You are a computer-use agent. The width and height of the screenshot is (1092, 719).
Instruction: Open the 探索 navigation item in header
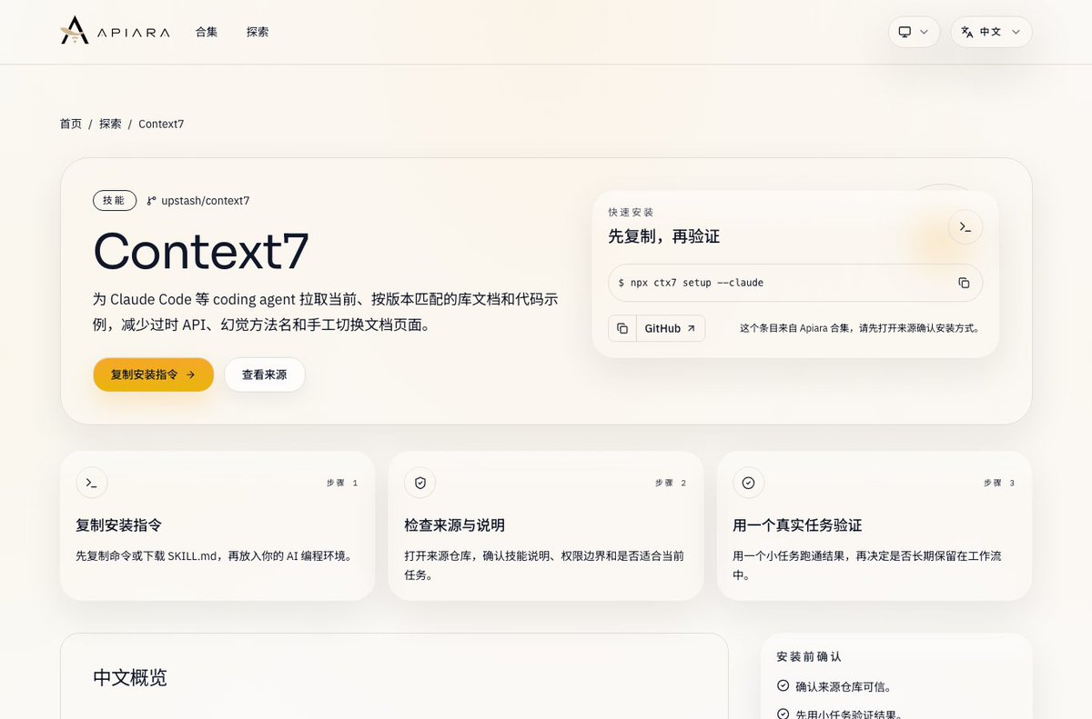(258, 32)
